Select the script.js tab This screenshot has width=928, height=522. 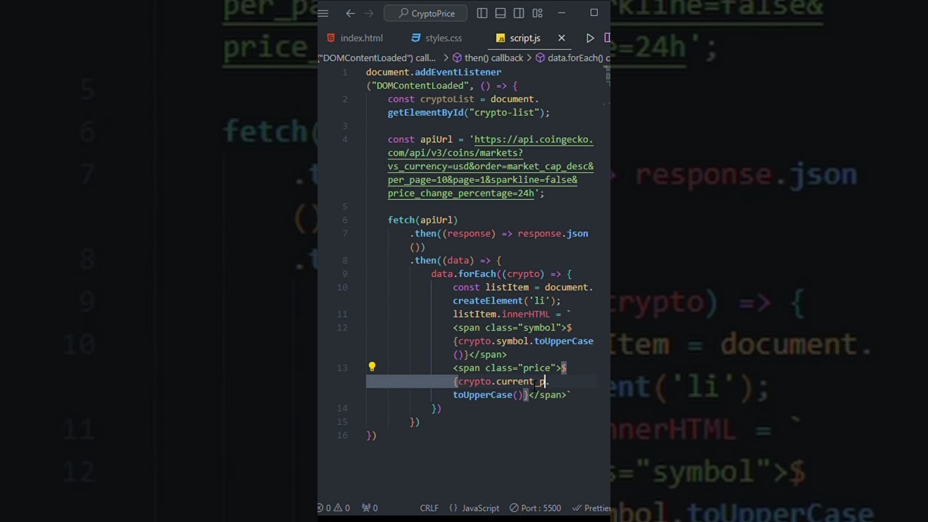518,38
